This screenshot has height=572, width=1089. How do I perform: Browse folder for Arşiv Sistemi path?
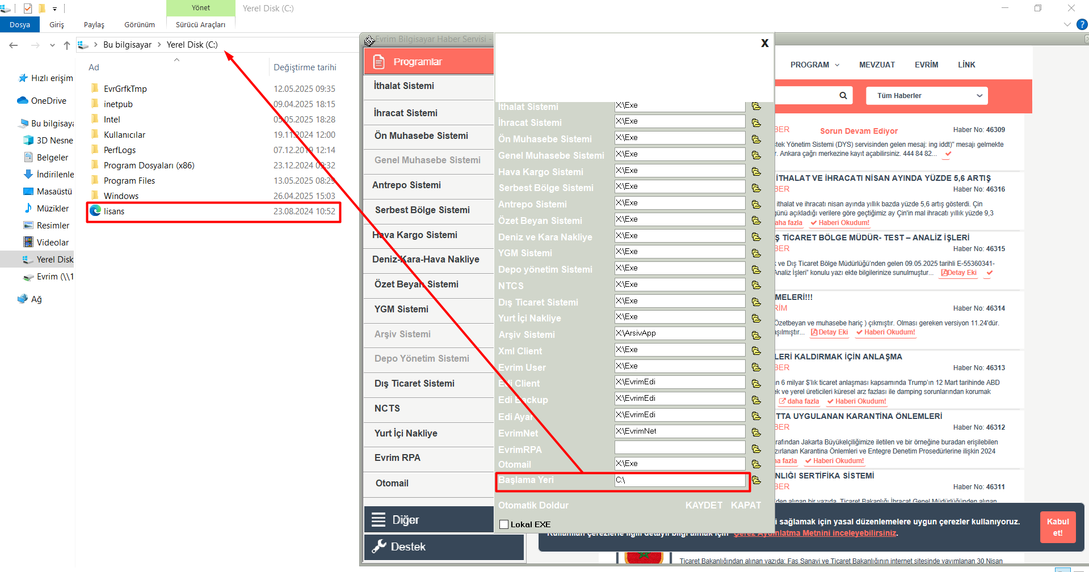pyautogui.click(x=756, y=335)
